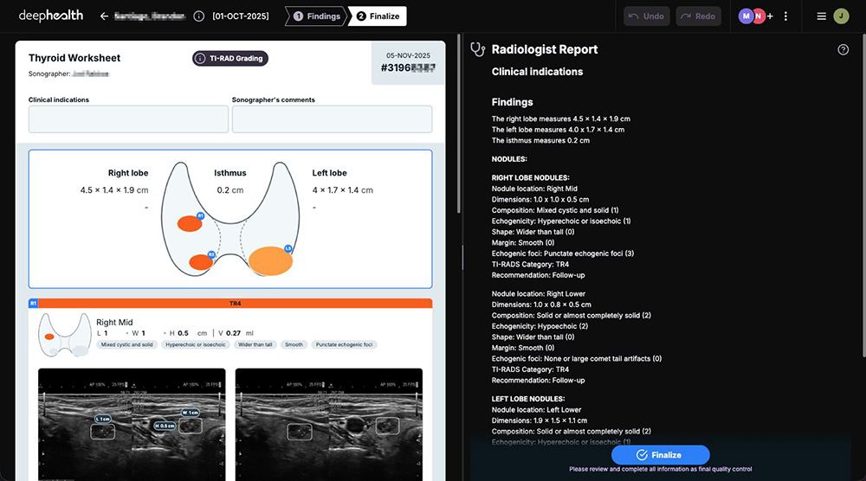This screenshot has height=481, width=866.
Task: Click the LEFT LOBE NODULES heading
Action: pos(528,399)
